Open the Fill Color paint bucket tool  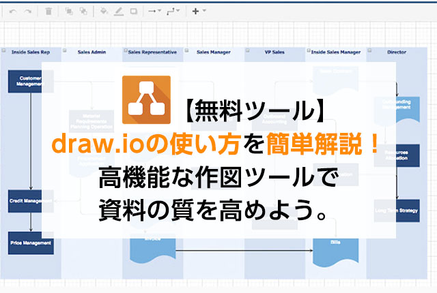pyautogui.click(x=104, y=11)
